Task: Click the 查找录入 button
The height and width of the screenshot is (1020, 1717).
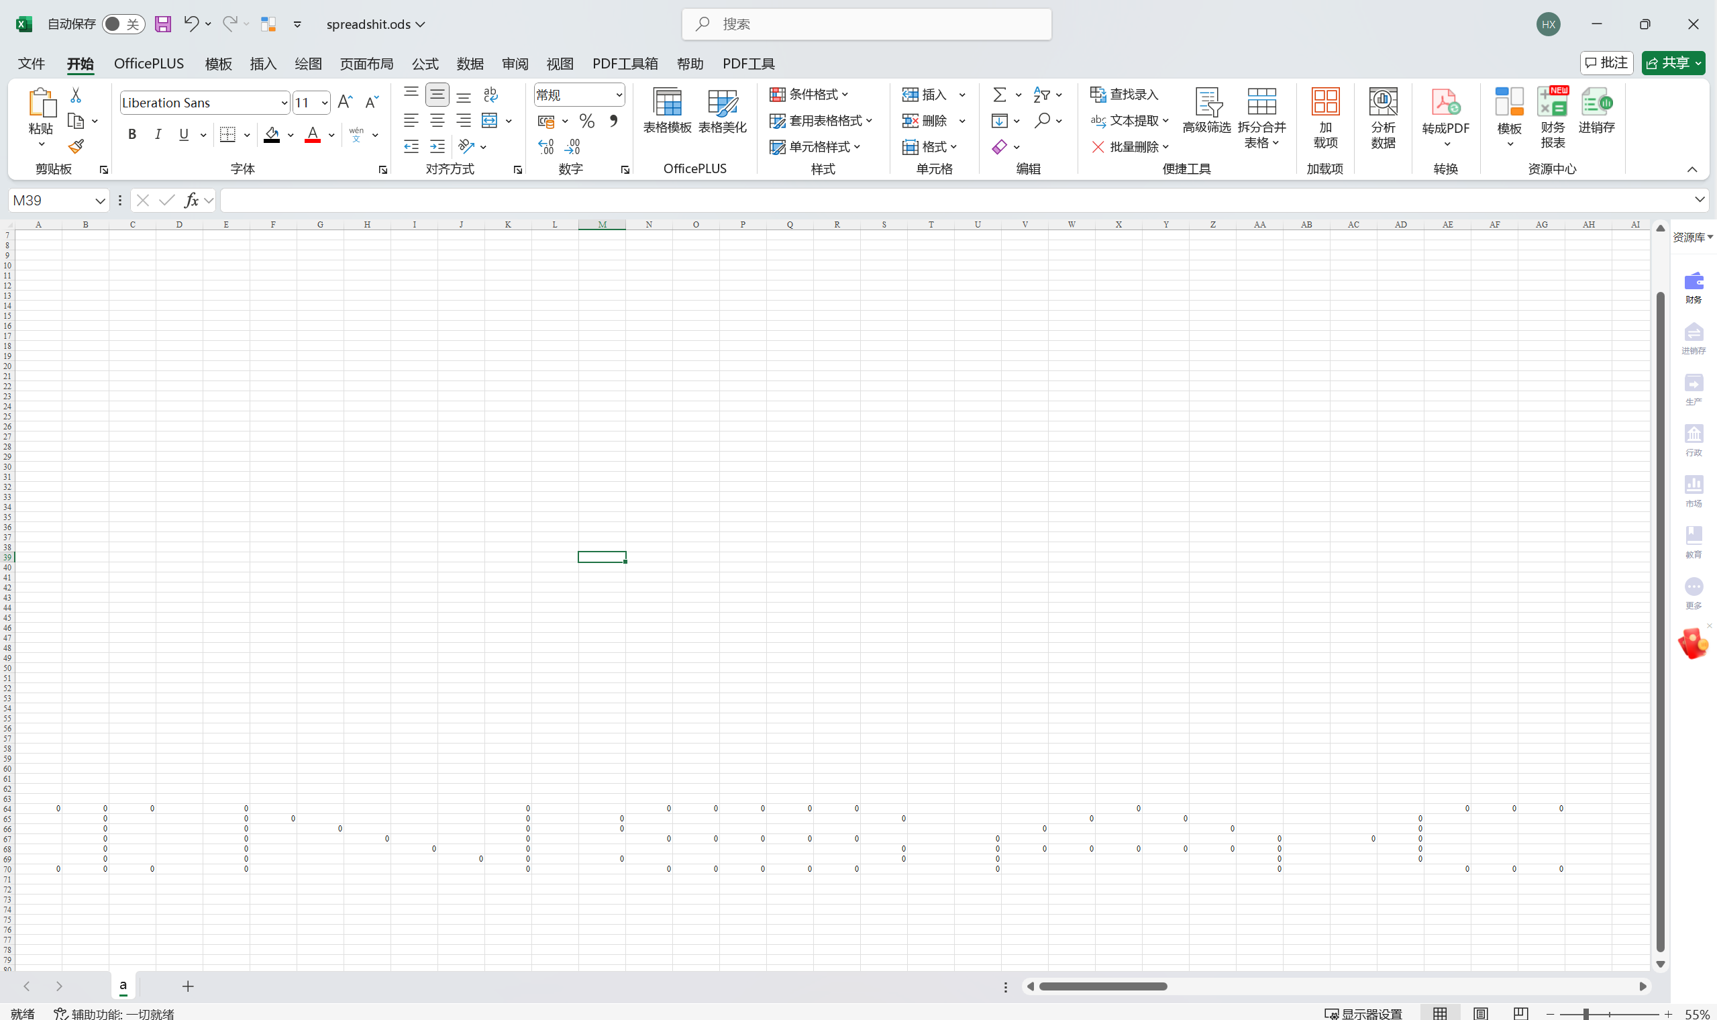Action: (1124, 95)
